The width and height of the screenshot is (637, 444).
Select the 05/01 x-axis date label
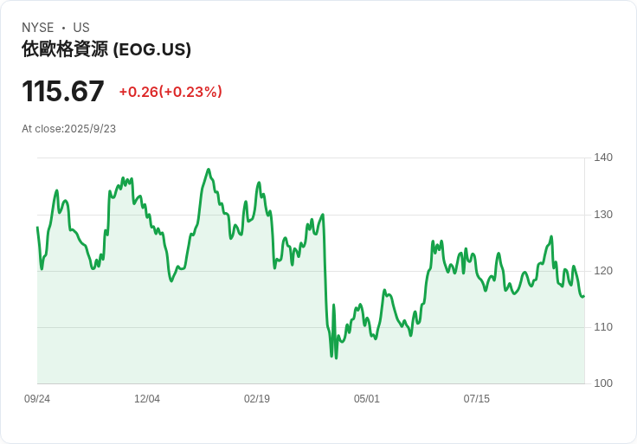point(366,398)
